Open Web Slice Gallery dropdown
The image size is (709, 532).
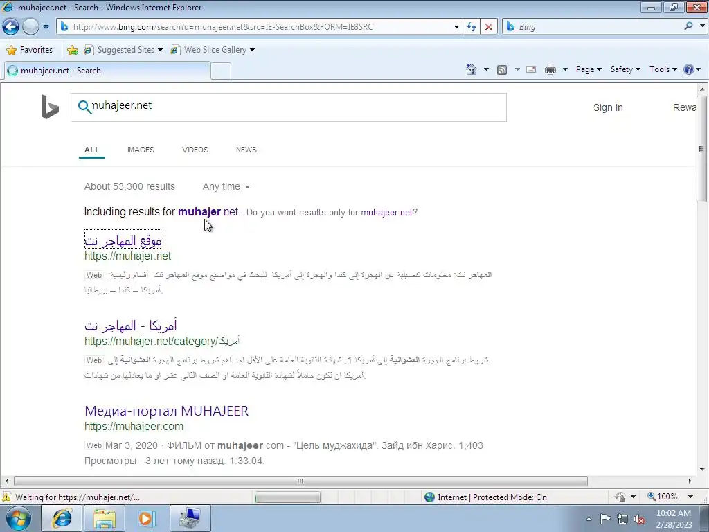(213, 50)
